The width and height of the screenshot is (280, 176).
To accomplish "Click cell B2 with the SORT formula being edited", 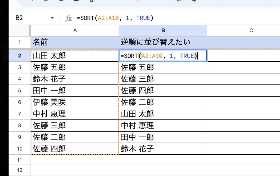I will [x=163, y=56].
